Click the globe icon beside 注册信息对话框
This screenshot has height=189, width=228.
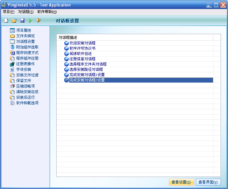click(x=67, y=59)
